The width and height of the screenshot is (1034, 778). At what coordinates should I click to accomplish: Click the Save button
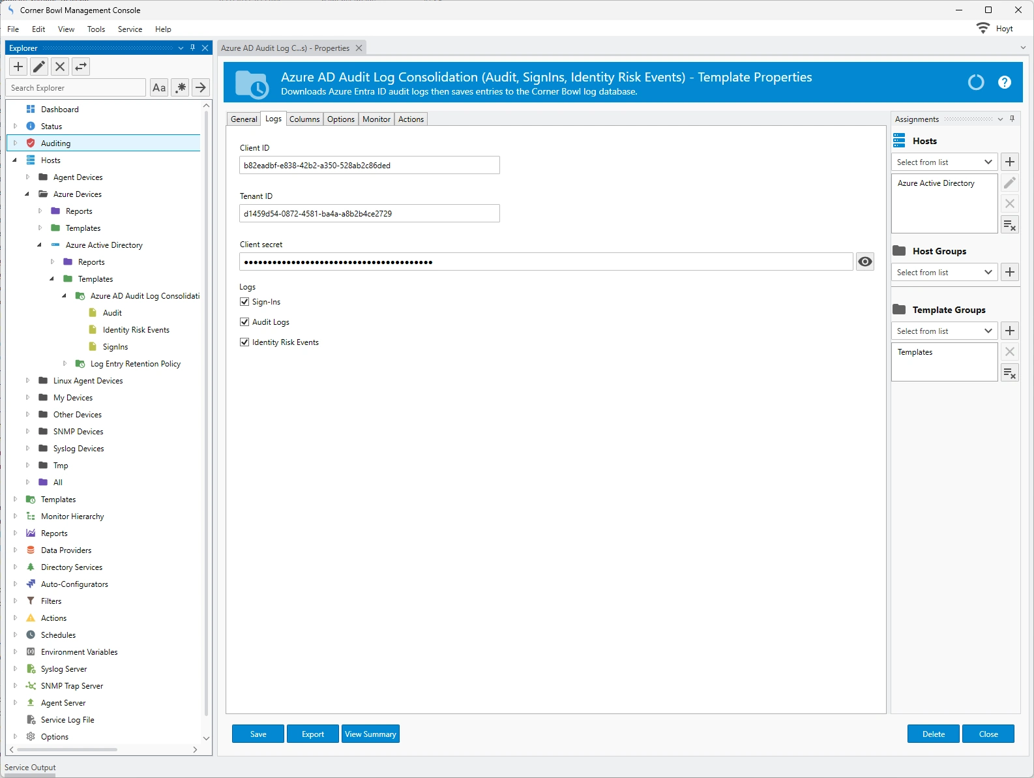coord(258,734)
